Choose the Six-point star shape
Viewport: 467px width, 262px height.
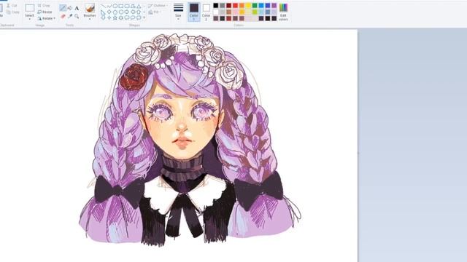pos(121,18)
